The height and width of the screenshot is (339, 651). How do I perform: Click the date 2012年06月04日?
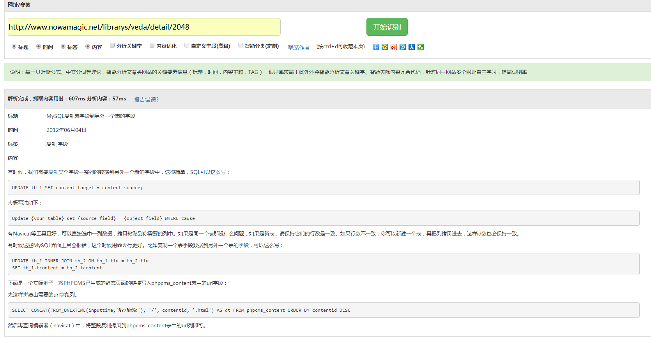pos(66,130)
